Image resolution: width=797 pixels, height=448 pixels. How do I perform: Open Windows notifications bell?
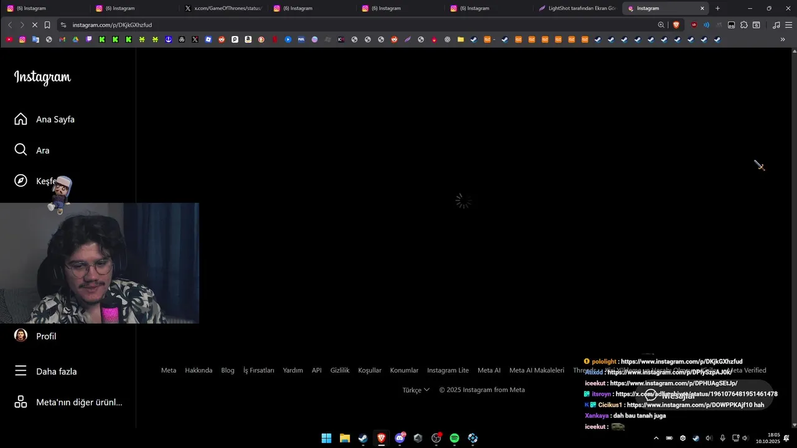pyautogui.click(x=787, y=438)
